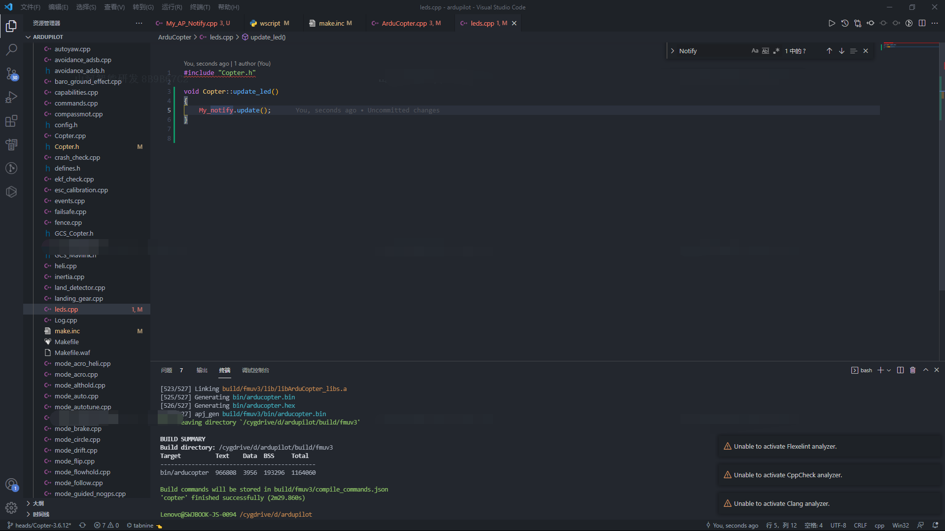The image size is (945, 531).
Task: Open the 编辑(E) menu
Action: pos(58,7)
